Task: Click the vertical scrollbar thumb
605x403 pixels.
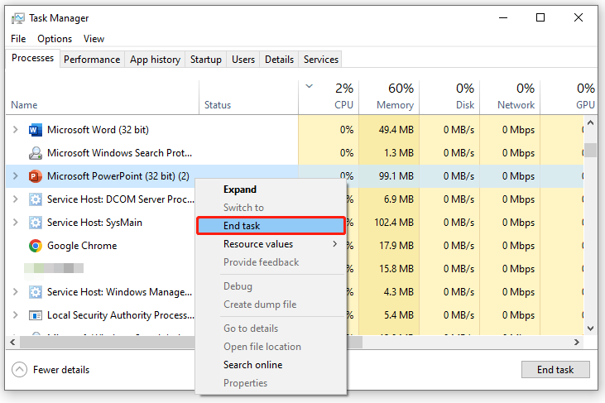Action: [x=590, y=150]
